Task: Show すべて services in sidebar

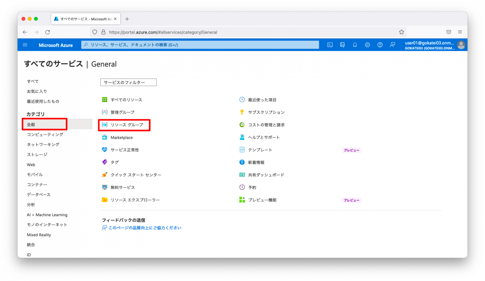Action: pos(33,82)
